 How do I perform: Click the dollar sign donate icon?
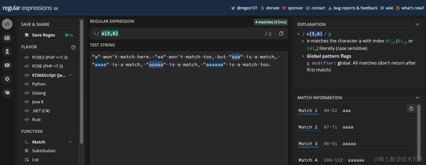click(262, 8)
